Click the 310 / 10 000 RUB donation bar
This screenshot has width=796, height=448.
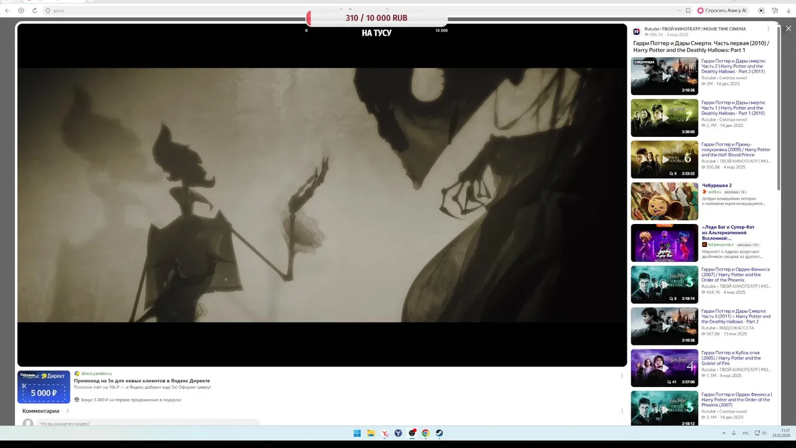376,18
